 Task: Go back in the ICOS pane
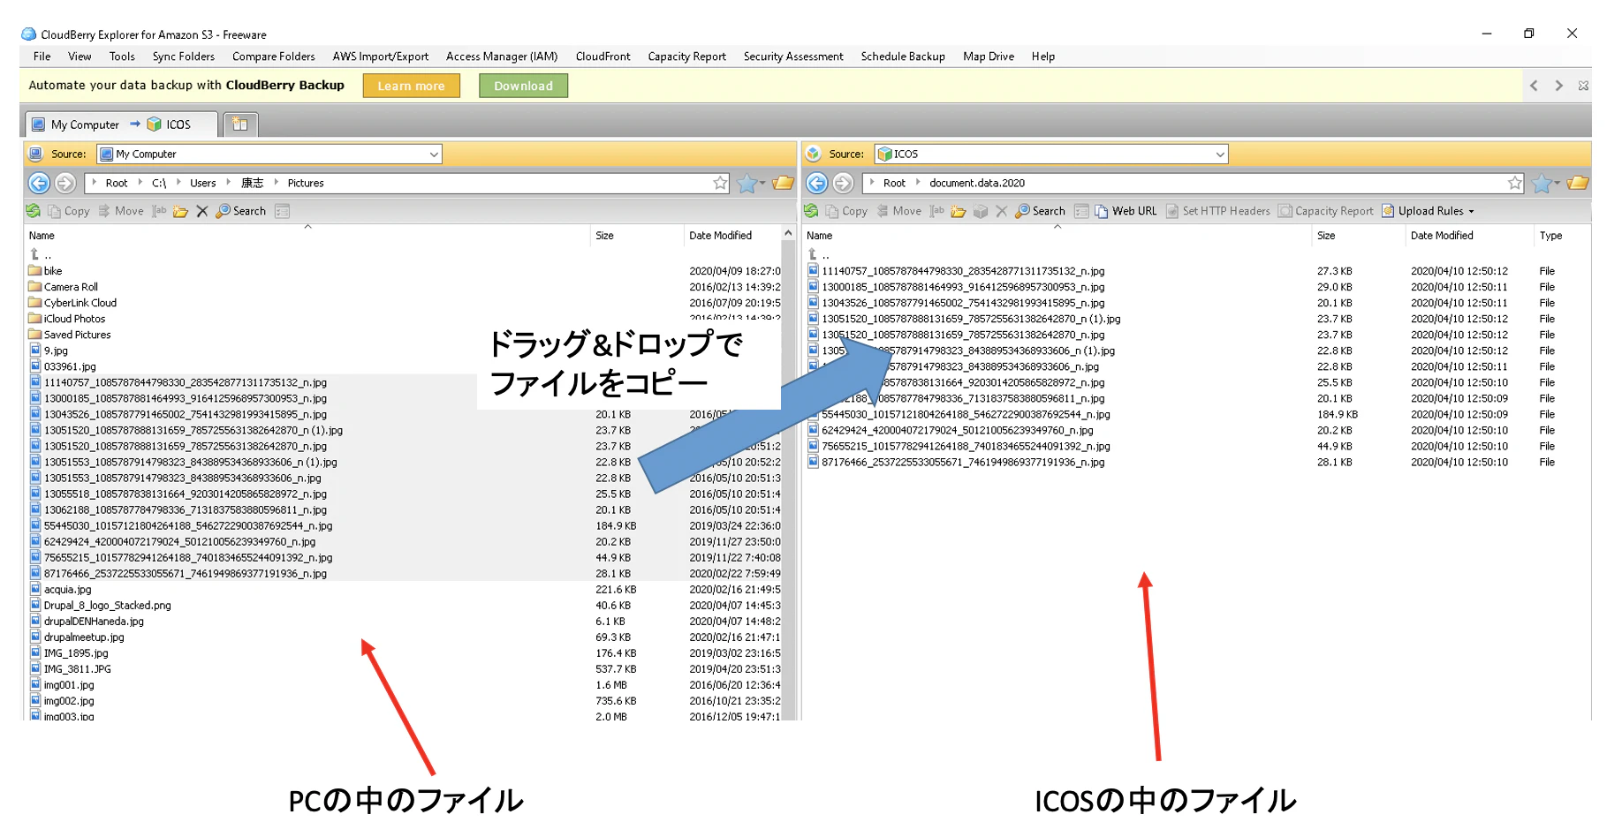click(817, 183)
